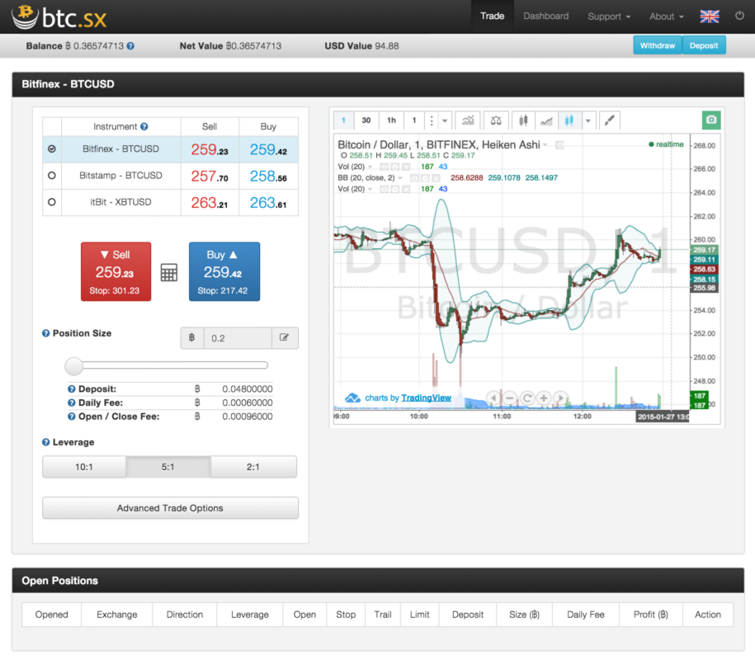The width and height of the screenshot is (755, 659).
Task: Expand the dropdown arrow after Heiken Ashi title
Action: coord(545,145)
